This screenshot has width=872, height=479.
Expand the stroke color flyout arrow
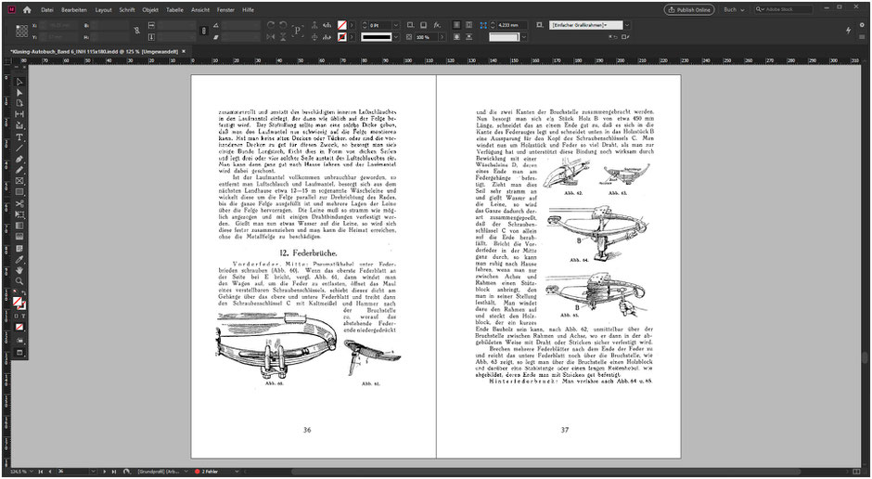(x=352, y=37)
